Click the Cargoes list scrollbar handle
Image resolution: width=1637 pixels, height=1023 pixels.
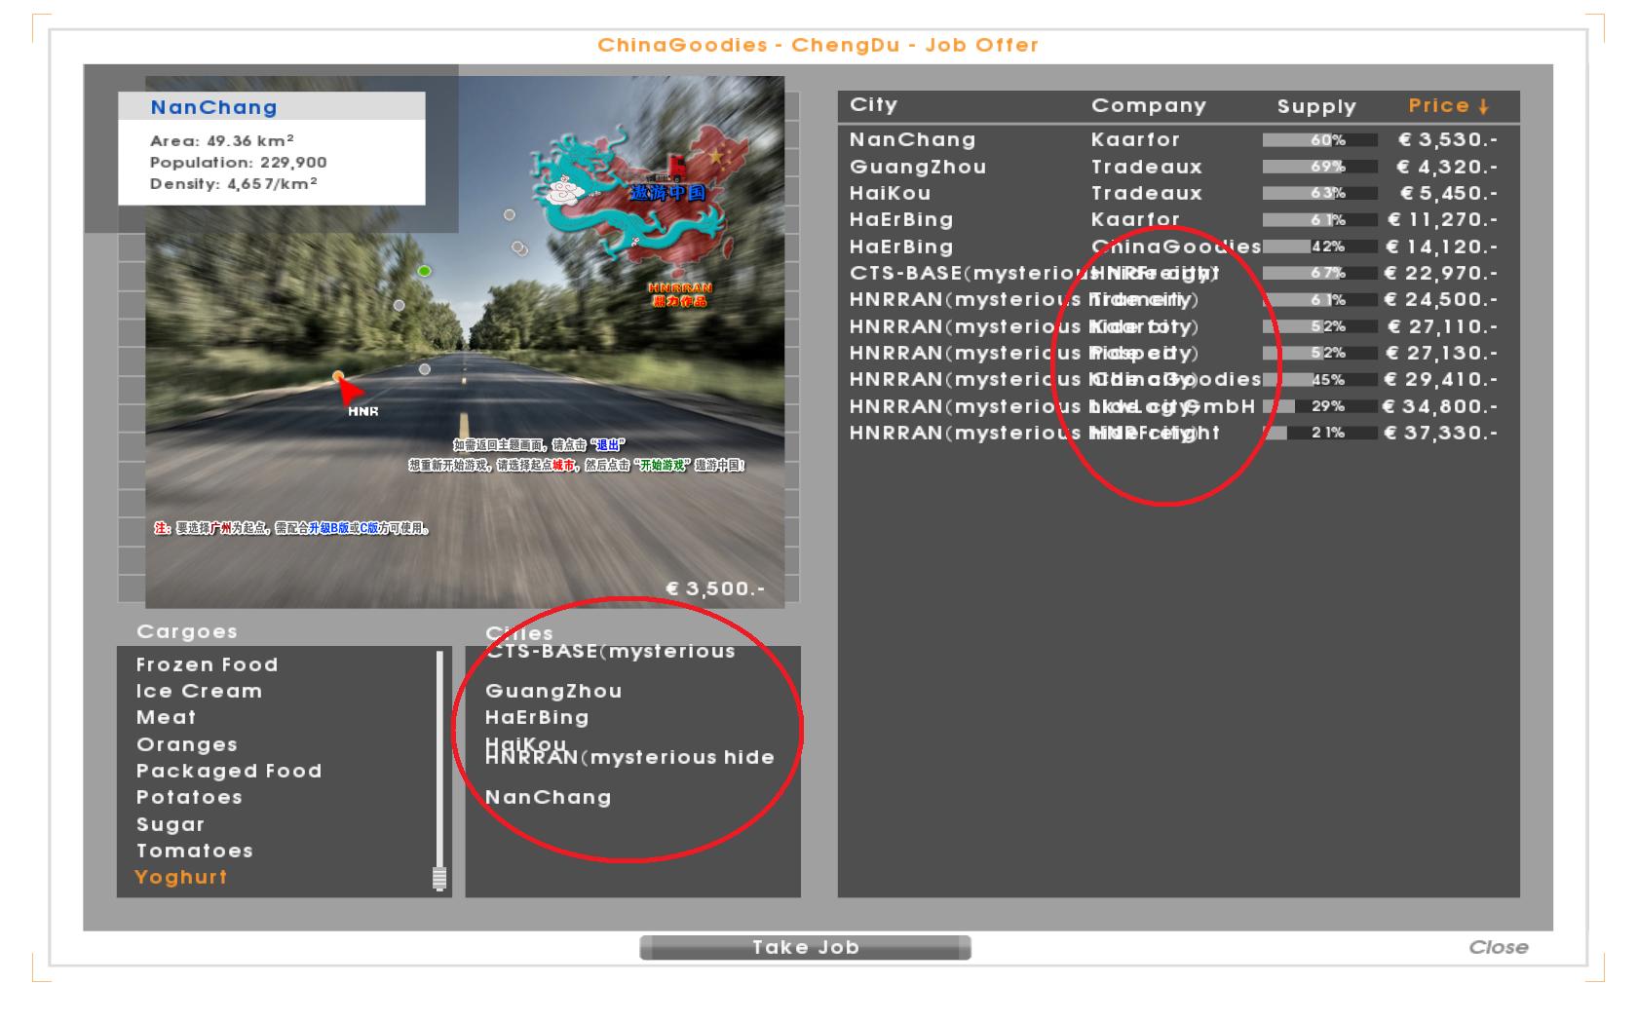coord(439,879)
